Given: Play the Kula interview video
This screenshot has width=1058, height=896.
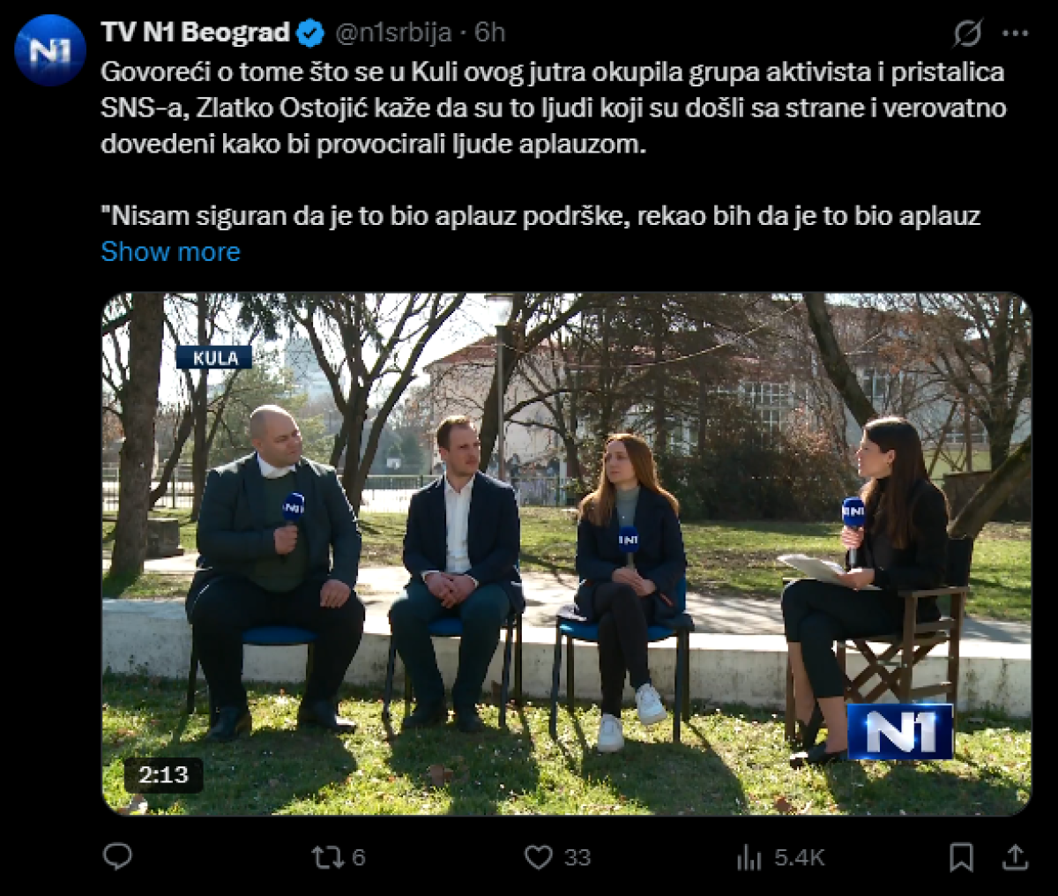Looking at the screenshot, I should tap(566, 554).
